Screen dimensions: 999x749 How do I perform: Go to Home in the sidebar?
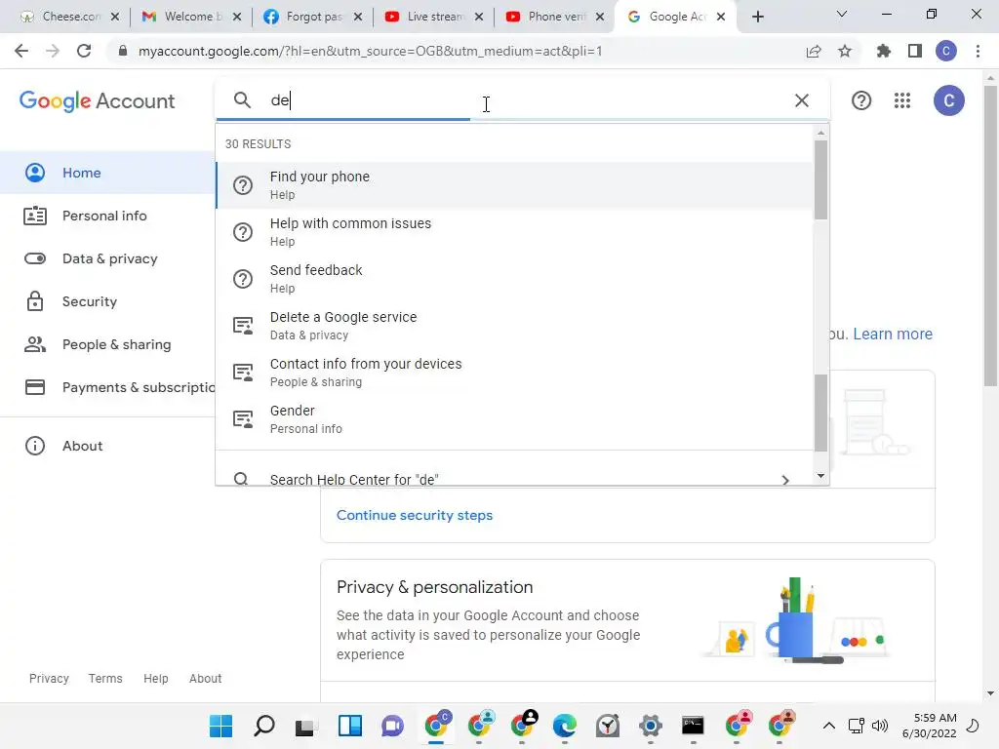coord(107,173)
